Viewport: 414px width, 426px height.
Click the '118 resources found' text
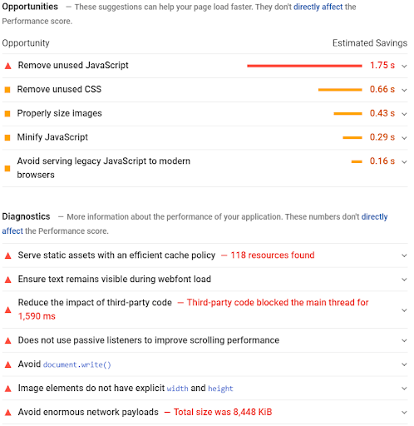pos(273,255)
